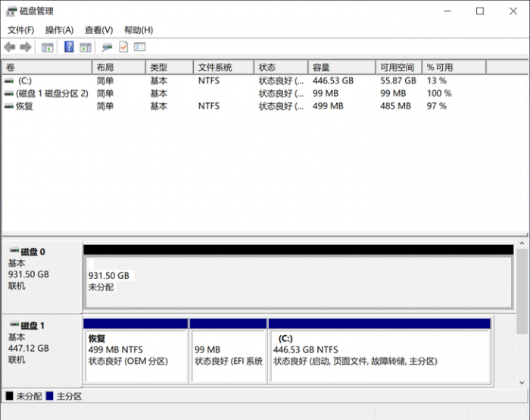Click the blue 主分区 legend swatch

(50, 396)
